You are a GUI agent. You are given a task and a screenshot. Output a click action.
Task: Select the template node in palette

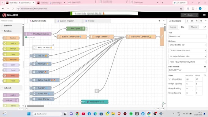(x=11, y=59)
